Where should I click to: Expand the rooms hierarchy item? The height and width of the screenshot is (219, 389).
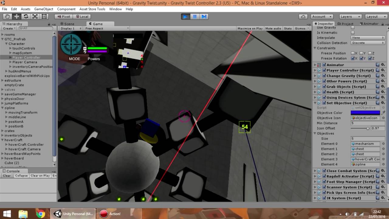[2, 35]
